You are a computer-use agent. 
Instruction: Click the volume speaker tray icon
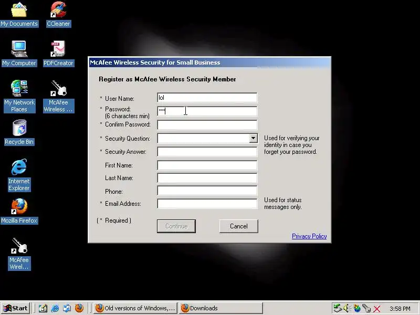[347, 308]
